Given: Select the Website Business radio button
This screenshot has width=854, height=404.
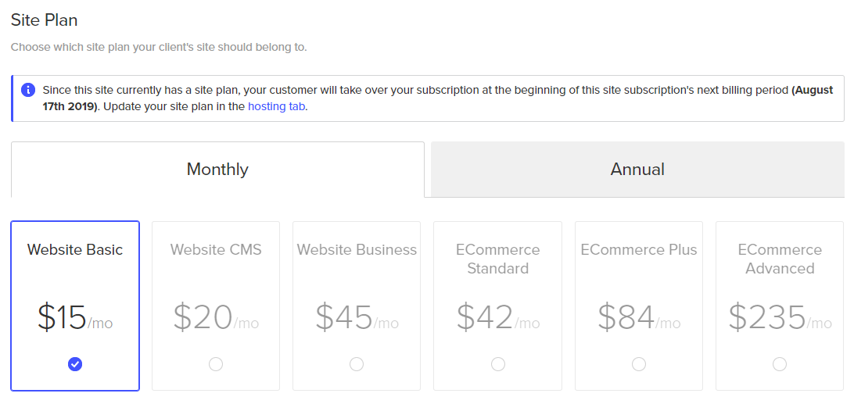Looking at the screenshot, I should [357, 363].
